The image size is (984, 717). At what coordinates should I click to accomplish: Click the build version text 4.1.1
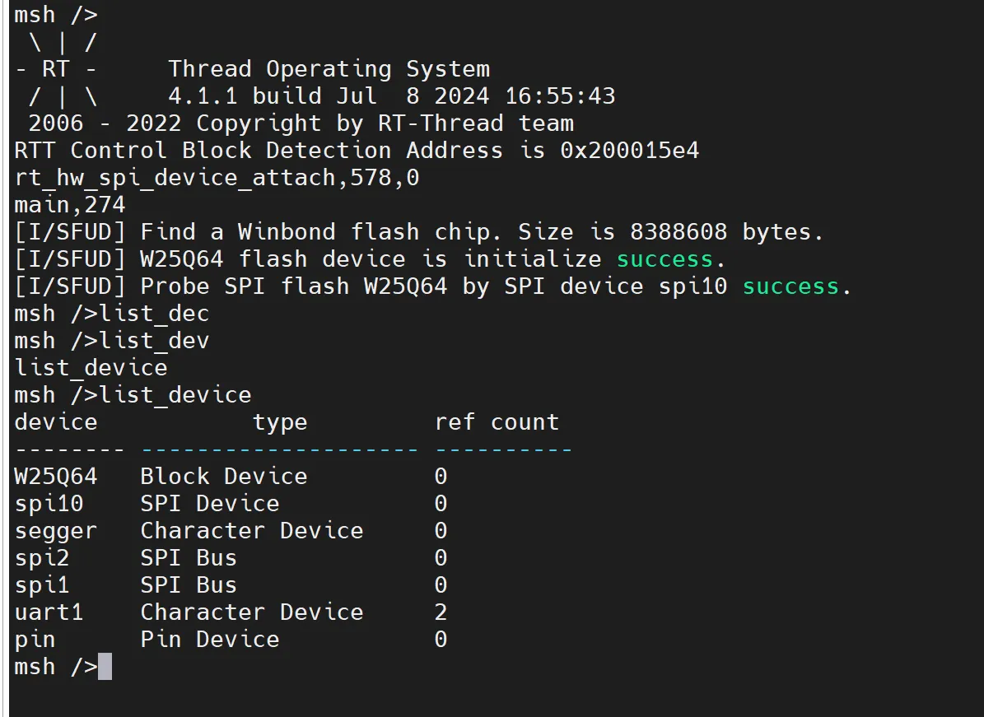coord(203,96)
